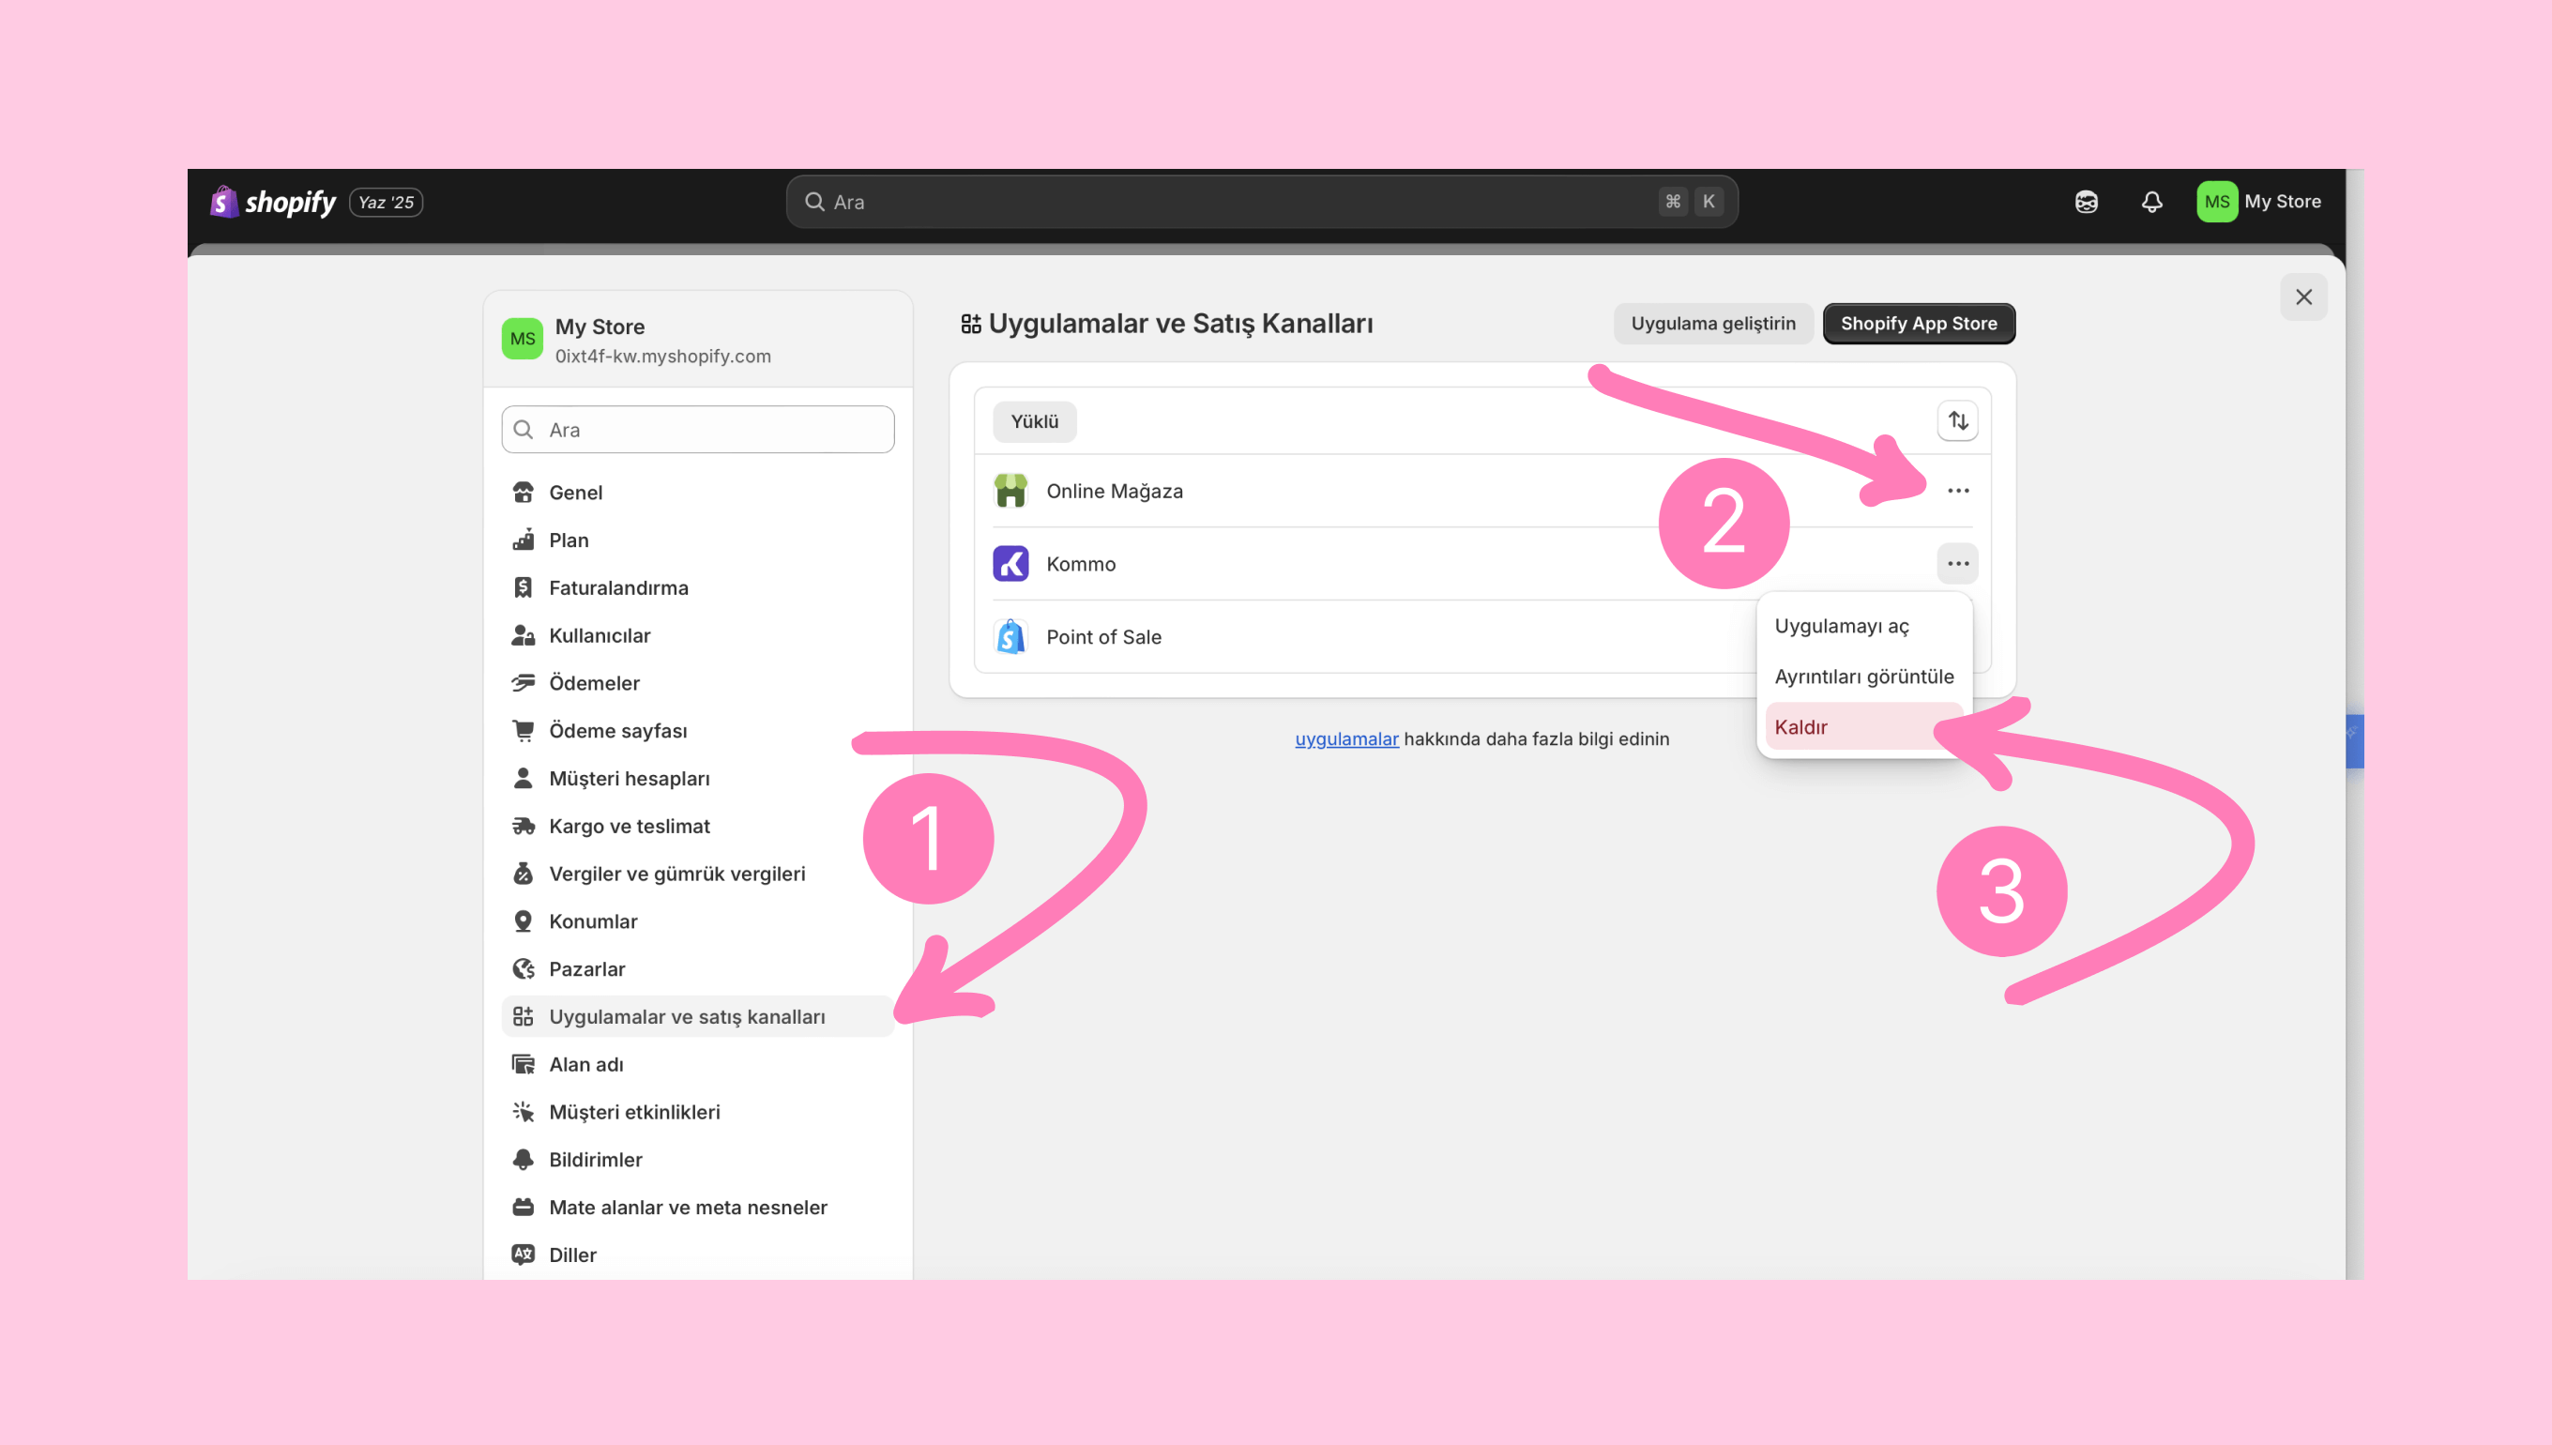Open Vergiler ve gümrük vergileri
This screenshot has height=1445, width=2552.
coord(697,874)
